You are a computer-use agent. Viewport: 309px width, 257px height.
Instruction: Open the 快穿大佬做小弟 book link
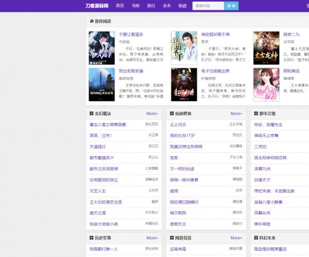coord(104,224)
